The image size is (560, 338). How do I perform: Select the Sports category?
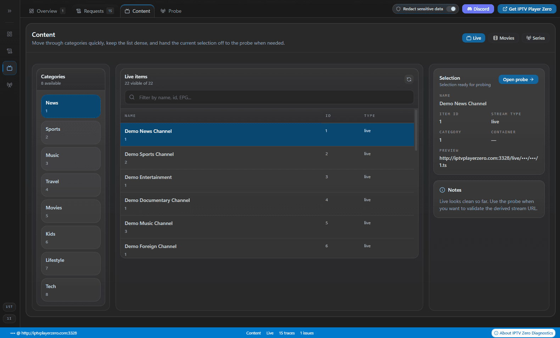(71, 133)
